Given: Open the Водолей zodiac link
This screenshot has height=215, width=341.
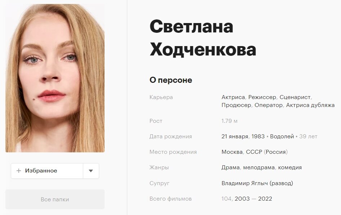Looking at the screenshot, I should (282, 136).
